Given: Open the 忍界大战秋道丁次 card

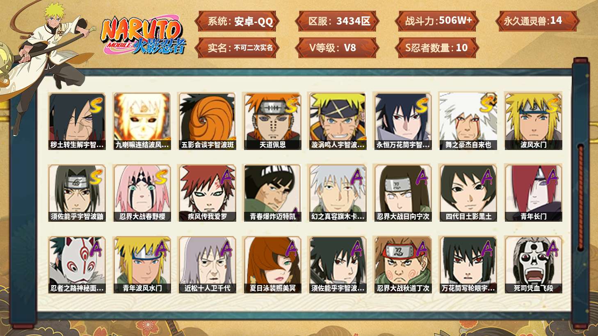Looking at the screenshot, I should point(403,265).
